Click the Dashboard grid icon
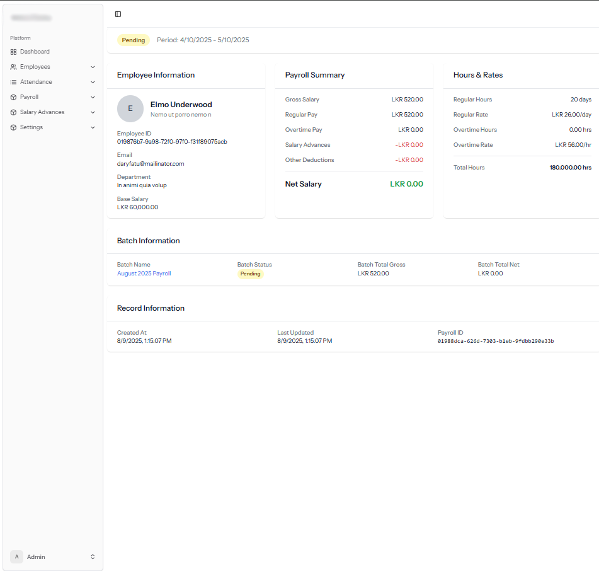Screen dimensions: 599x571 pyautogui.click(x=13, y=52)
